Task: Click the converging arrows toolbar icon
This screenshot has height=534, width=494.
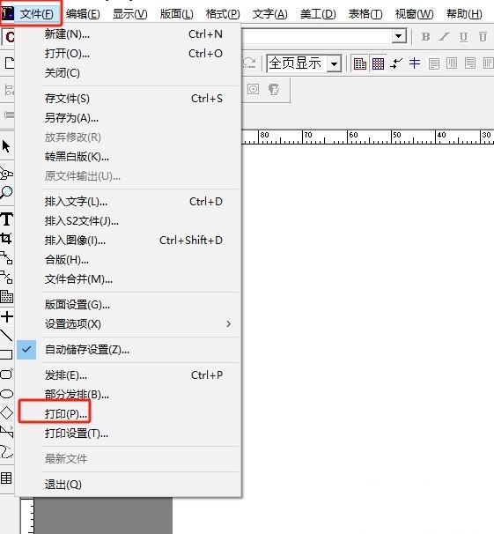Action: pyautogui.click(x=396, y=63)
